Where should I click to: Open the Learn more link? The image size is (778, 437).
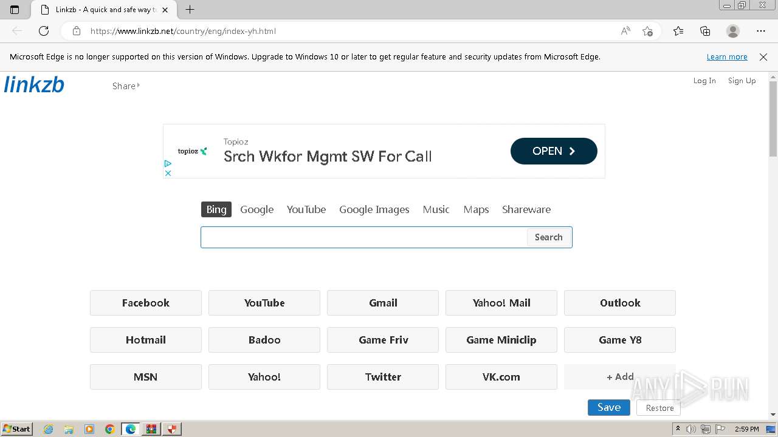pyautogui.click(x=727, y=57)
